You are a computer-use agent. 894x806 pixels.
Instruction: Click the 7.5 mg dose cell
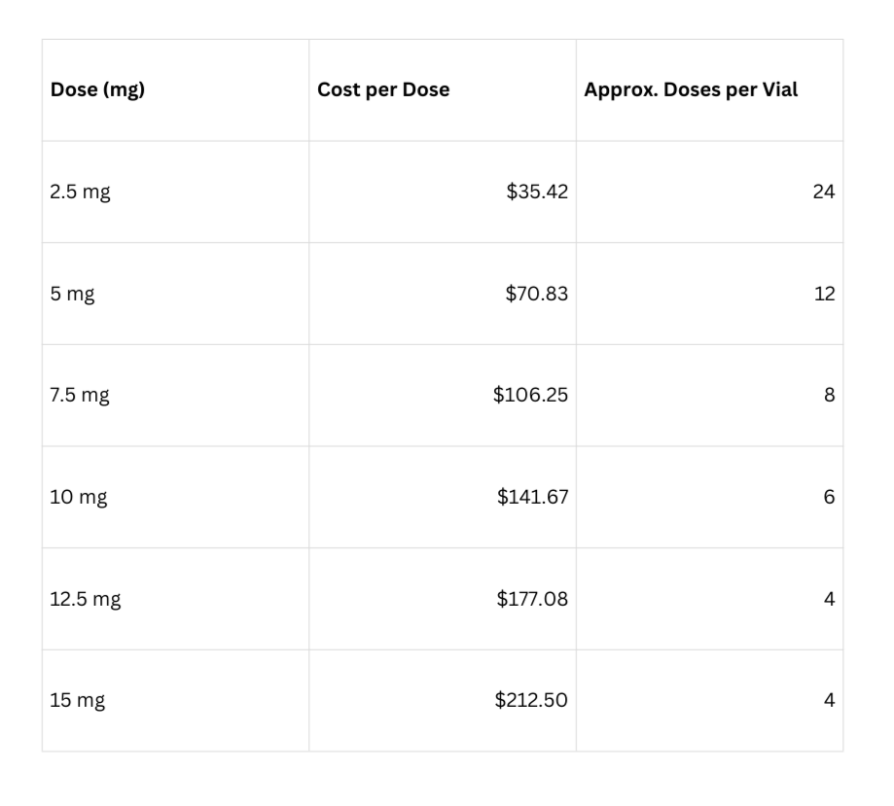point(176,396)
